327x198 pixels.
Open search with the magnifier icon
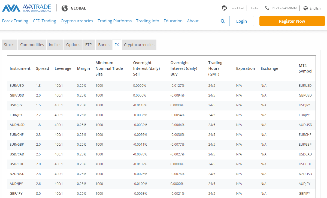coord(223,21)
